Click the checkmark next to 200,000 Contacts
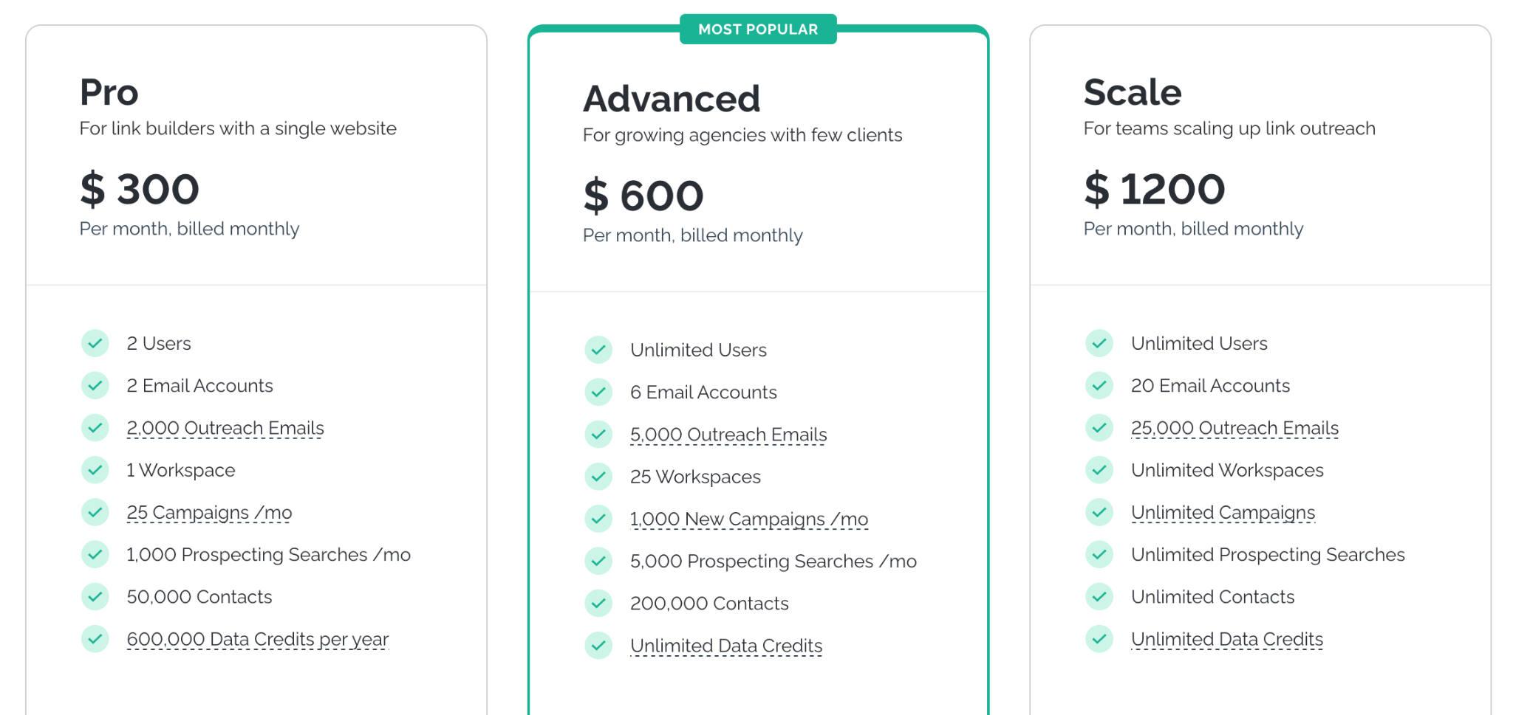The height and width of the screenshot is (715, 1513). tap(598, 603)
